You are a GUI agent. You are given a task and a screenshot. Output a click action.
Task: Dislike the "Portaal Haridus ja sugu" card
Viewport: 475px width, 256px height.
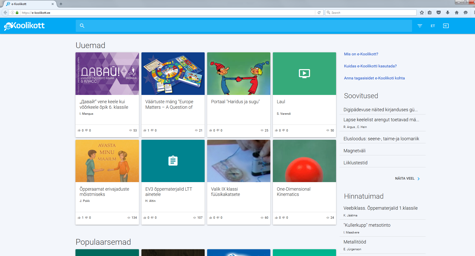(x=218, y=130)
